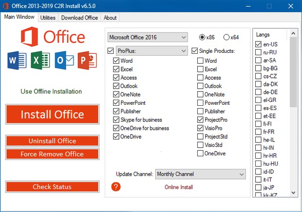Check the ru-RU language
This screenshot has height=212, width=302.
[x=258, y=52]
